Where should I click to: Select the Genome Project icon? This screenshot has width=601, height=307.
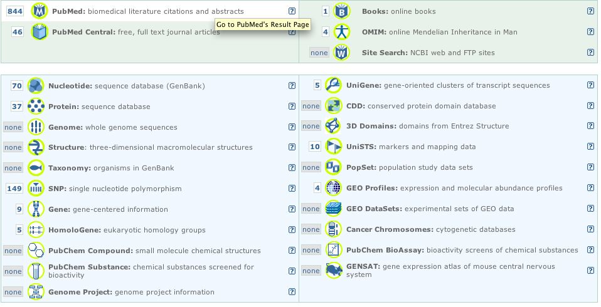pyautogui.click(x=36, y=292)
